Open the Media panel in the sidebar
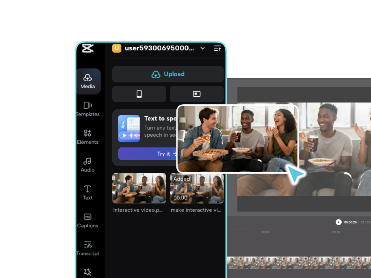Image resolution: width=371 pixels, height=278 pixels. pos(87,81)
